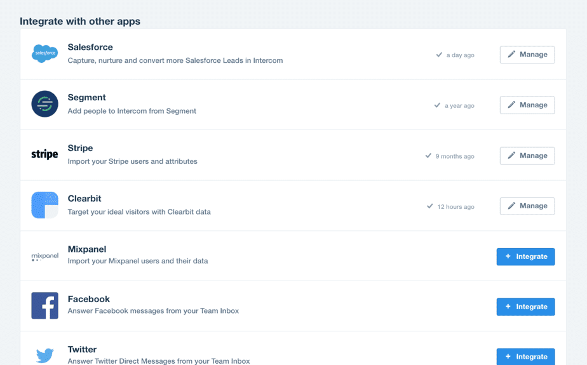Open the Salesforce title link
The height and width of the screenshot is (365, 587).
[90, 47]
